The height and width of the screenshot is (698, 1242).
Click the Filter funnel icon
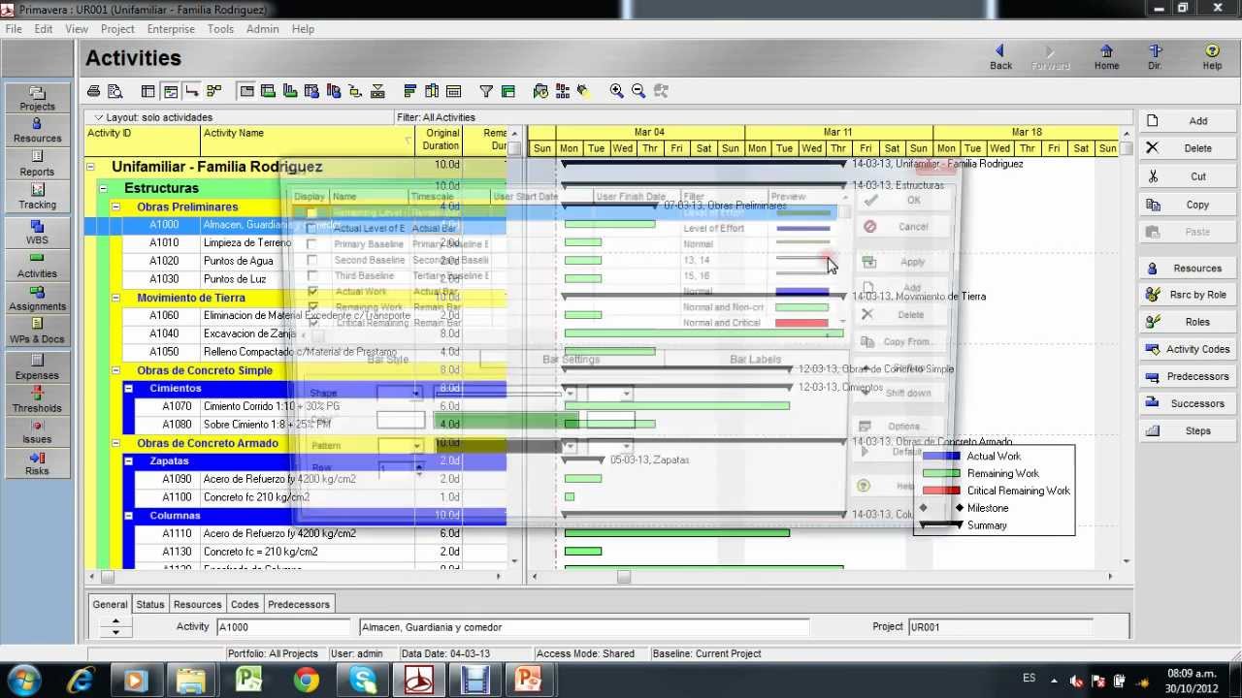point(486,91)
